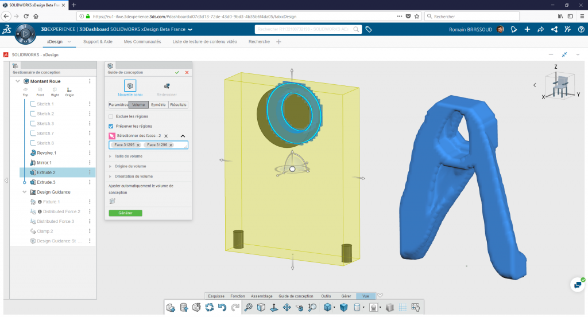Open the chat bubble icon at bottom right
This screenshot has height=318, width=588.
pos(578,285)
